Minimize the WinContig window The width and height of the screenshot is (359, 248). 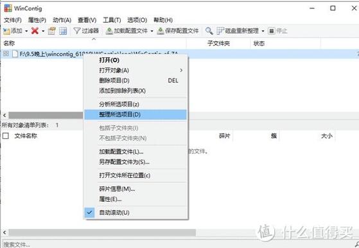click(x=312, y=8)
